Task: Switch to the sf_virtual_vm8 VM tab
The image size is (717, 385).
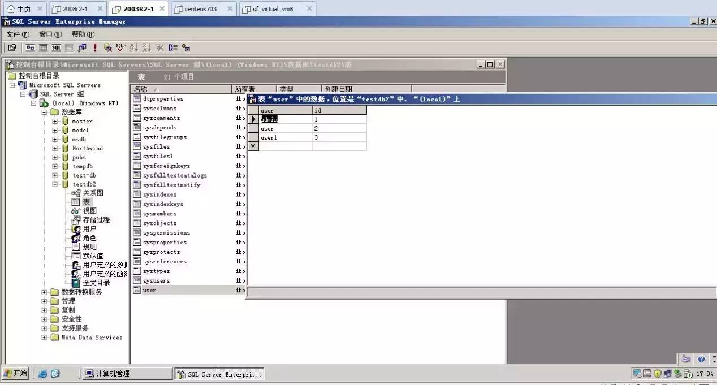Action: click(277, 9)
